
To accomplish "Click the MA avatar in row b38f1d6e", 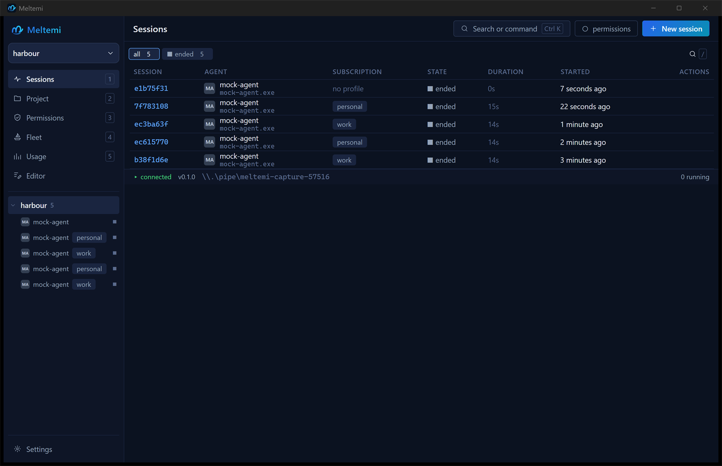I will click(x=209, y=160).
